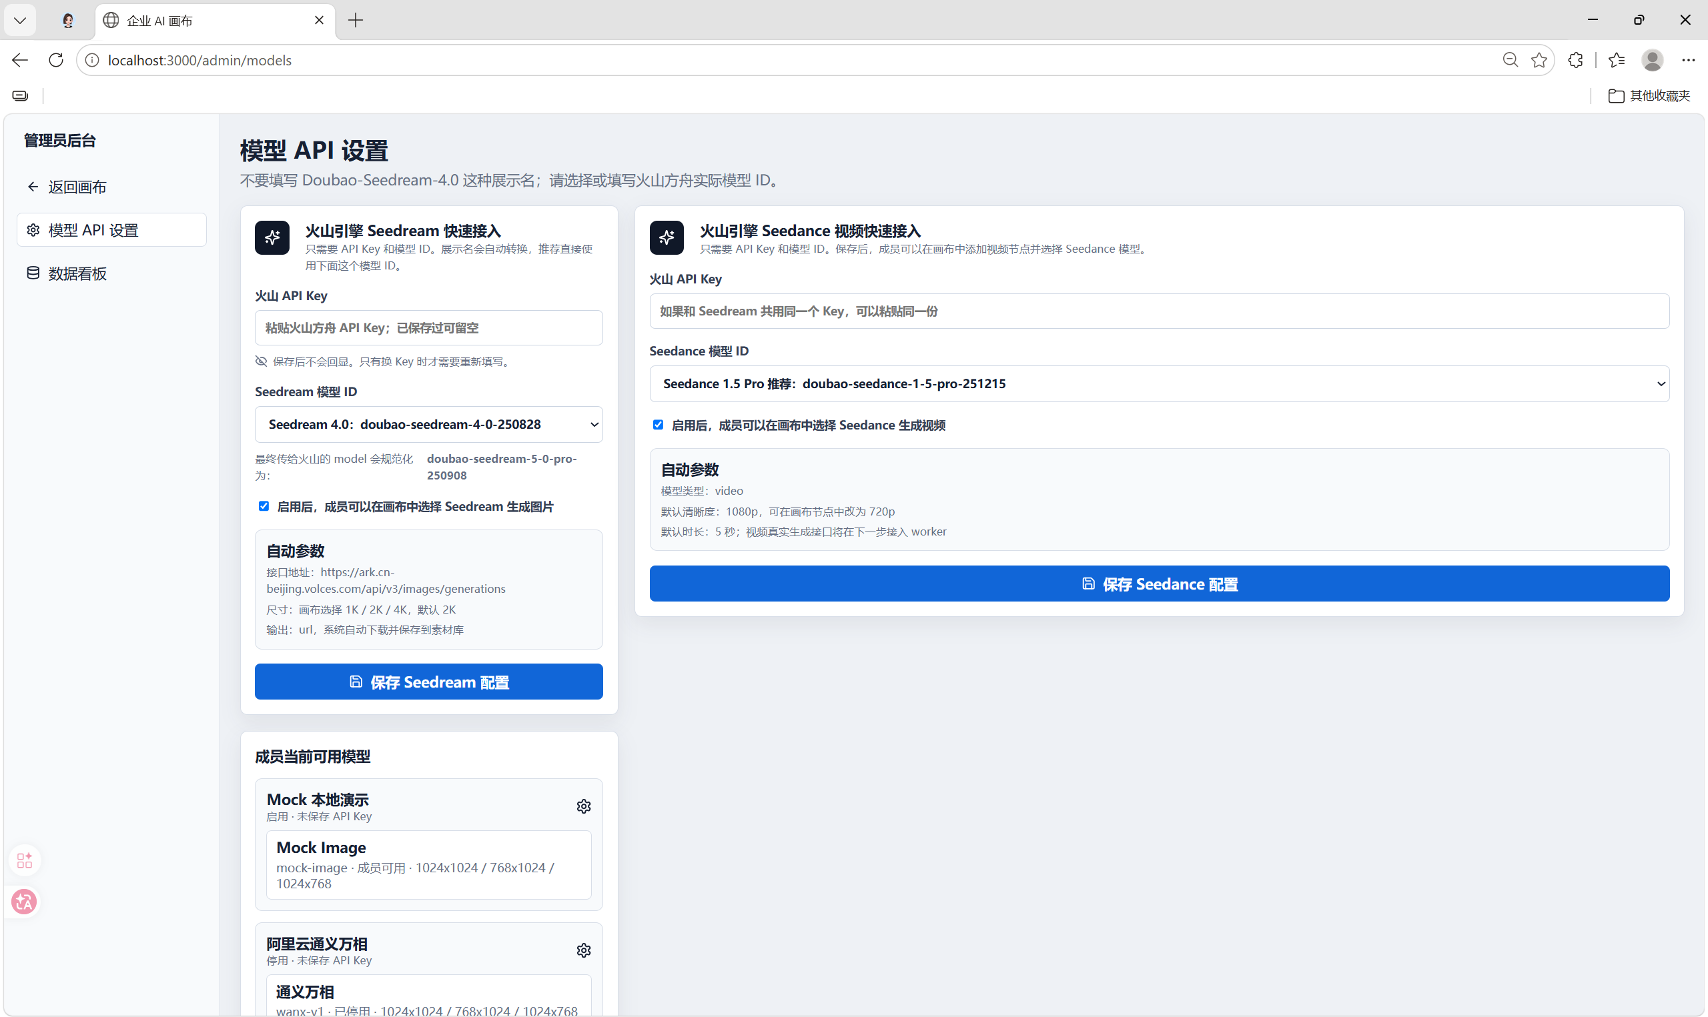Toggle the Seedream 生成图片 enable checkbox
The image size is (1708, 1017).
[x=264, y=506]
